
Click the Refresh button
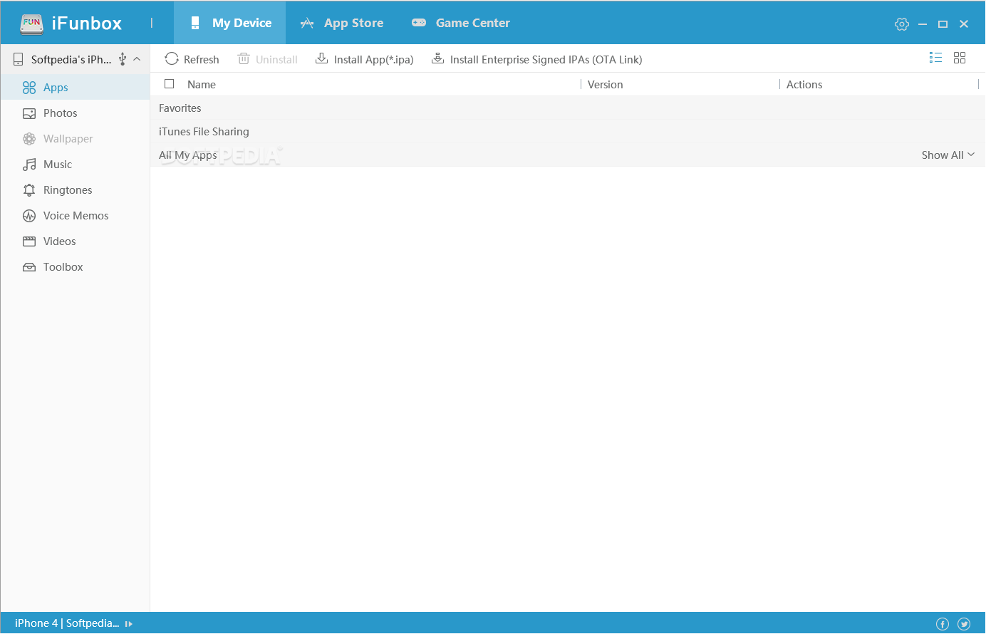(192, 59)
